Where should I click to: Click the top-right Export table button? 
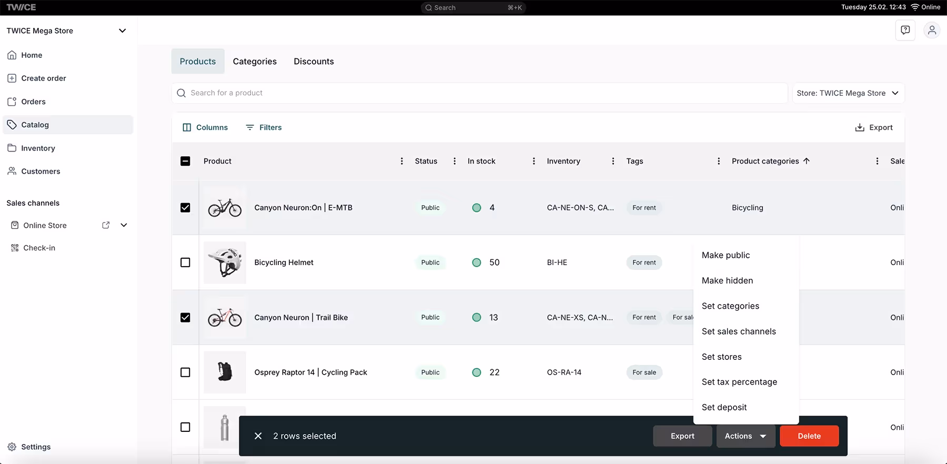(874, 127)
